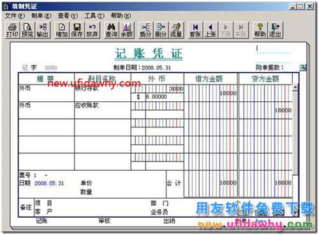
Task: Click scroll up arrow of entry table
Action: (295, 87)
